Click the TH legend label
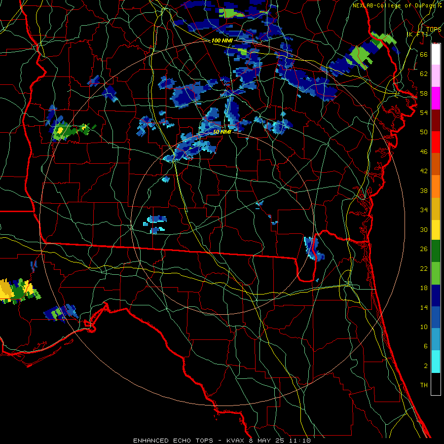The image size is (444, 444). pyautogui.click(x=424, y=385)
